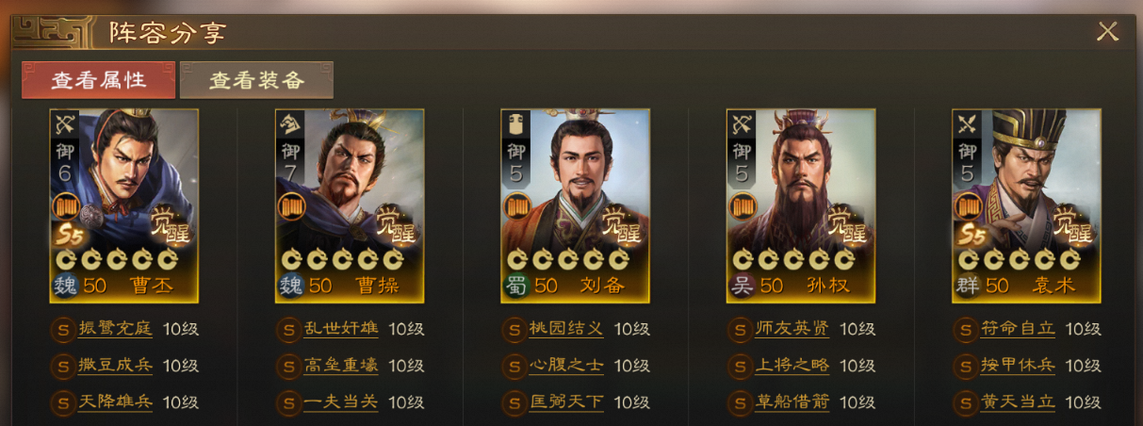
Task: Click the 吴 faction badge on 孙权's card
Action: click(x=742, y=286)
